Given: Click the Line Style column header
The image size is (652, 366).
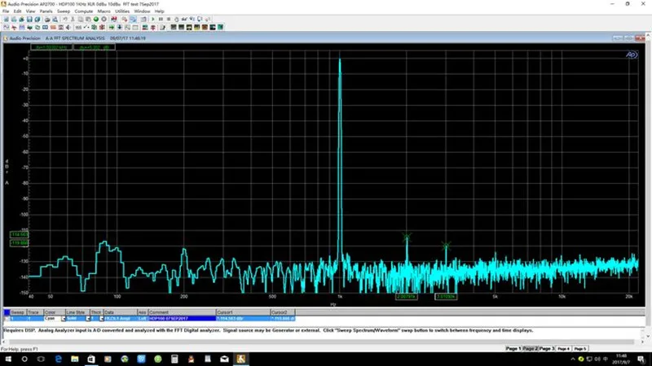Looking at the screenshot, I should click(x=77, y=312).
